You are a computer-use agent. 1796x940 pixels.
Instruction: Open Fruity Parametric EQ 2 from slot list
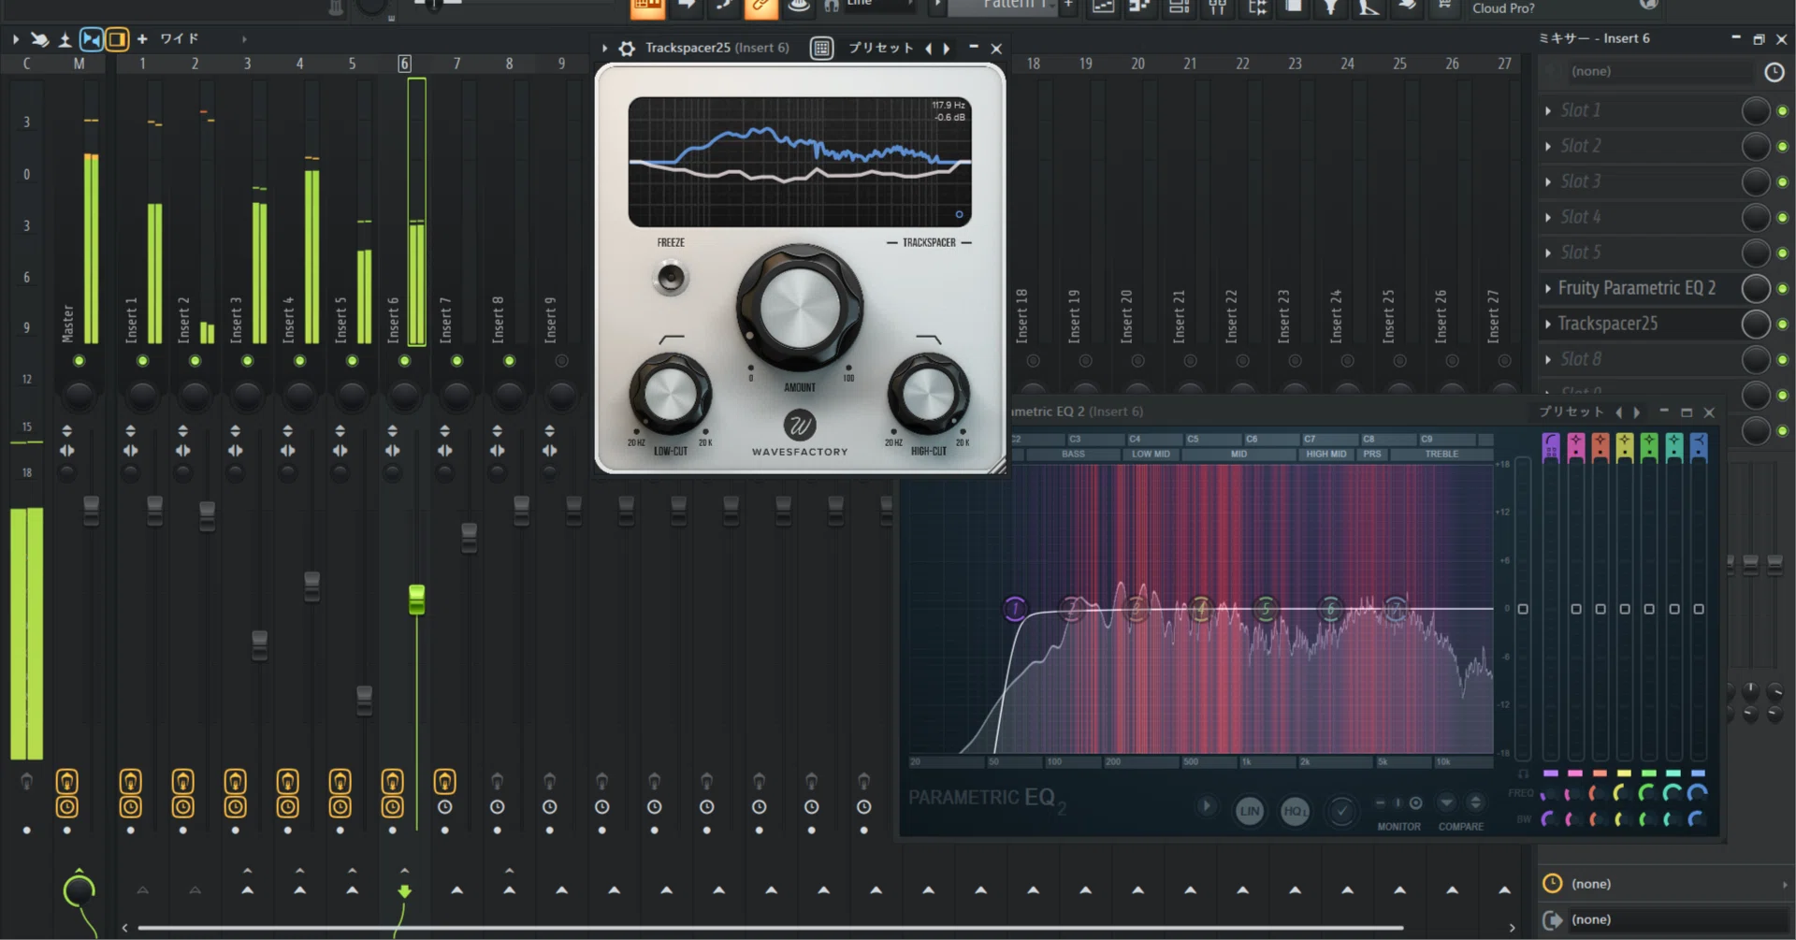pyautogui.click(x=1637, y=288)
